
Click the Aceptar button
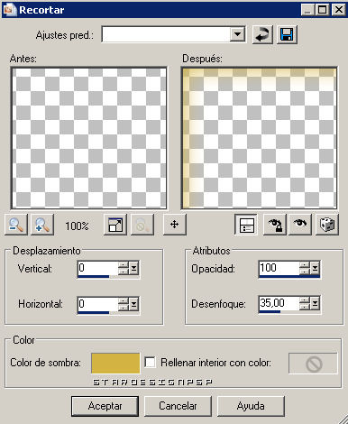105,406
